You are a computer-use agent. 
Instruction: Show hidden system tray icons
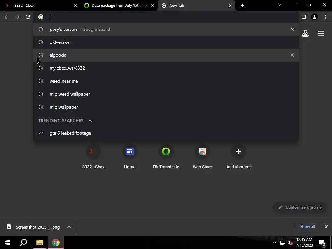(274, 243)
